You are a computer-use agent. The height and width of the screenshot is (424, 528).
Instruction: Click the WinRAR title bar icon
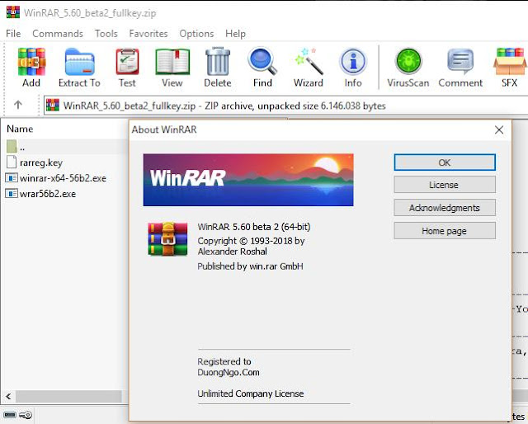[13, 12]
